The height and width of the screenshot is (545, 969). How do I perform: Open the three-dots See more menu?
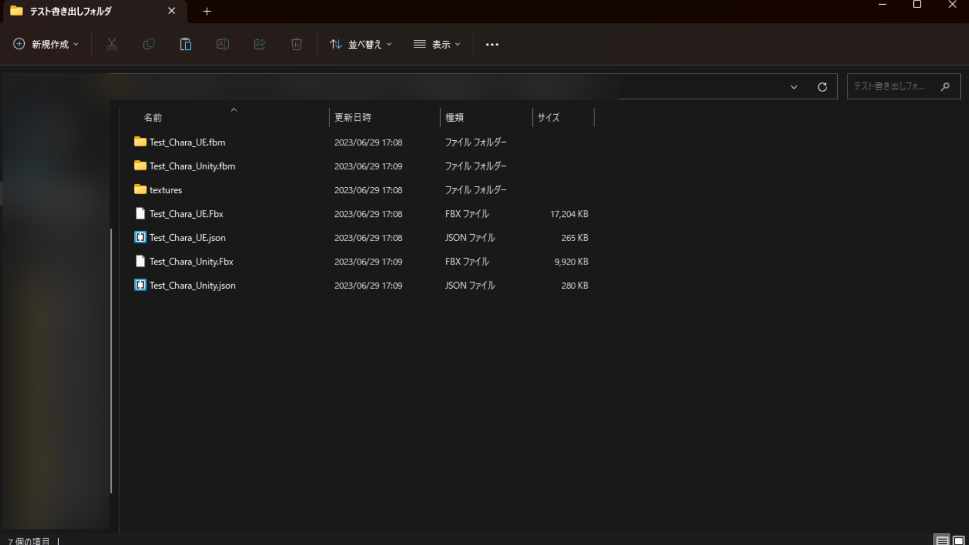[492, 44]
